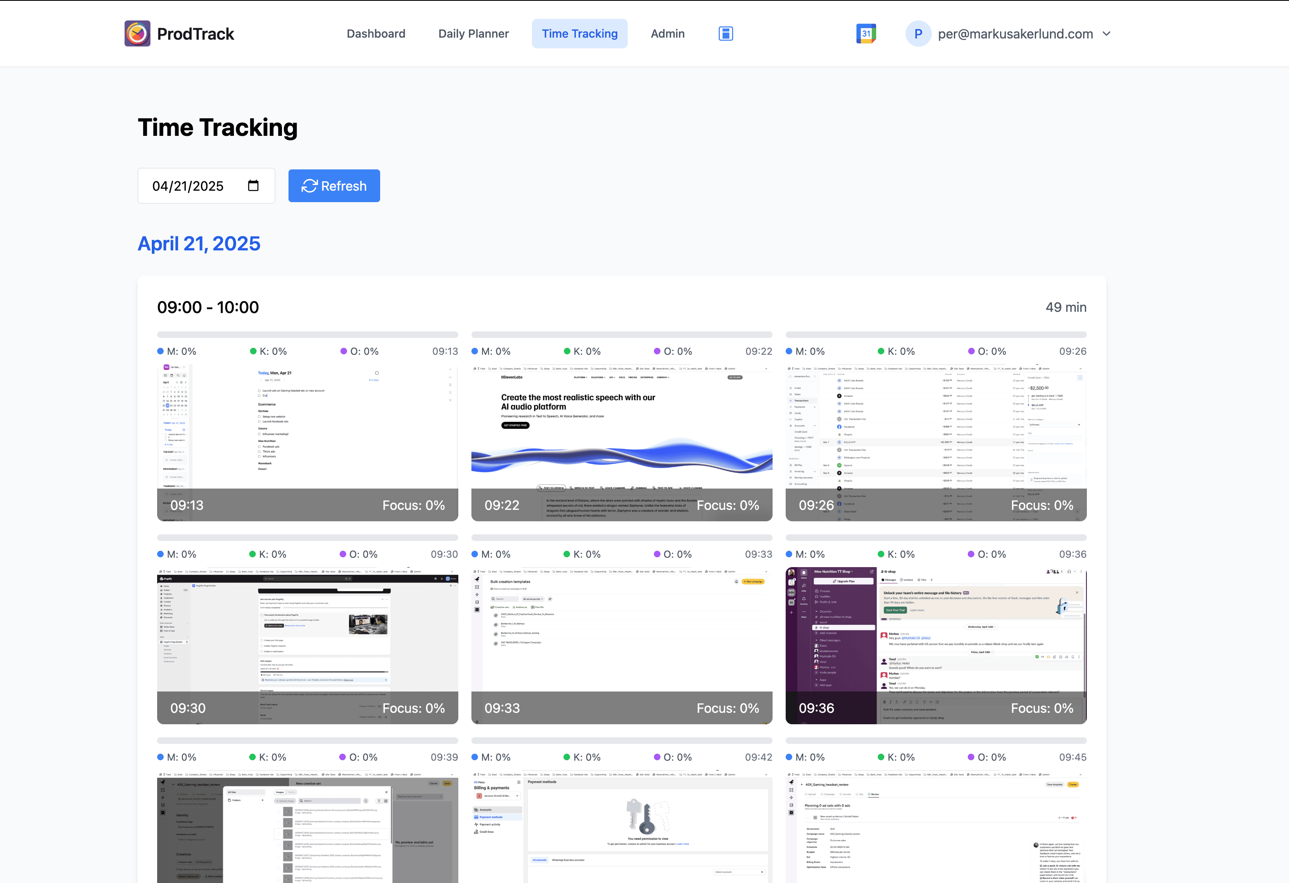This screenshot has height=883, width=1289.
Task: Open the Admin tab
Action: 667,33
